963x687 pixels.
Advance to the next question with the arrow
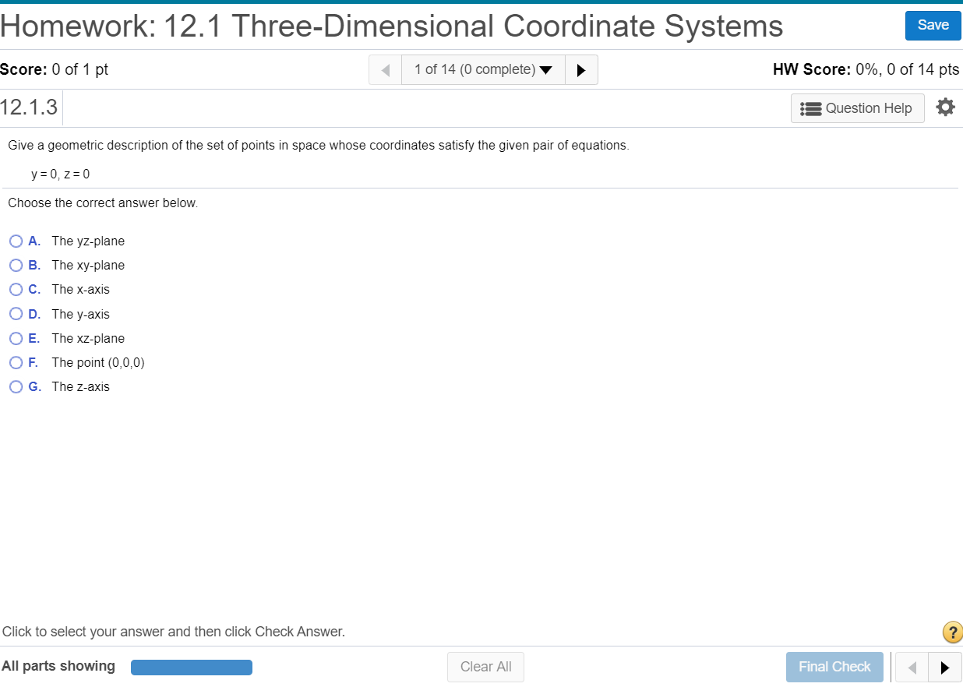click(581, 69)
